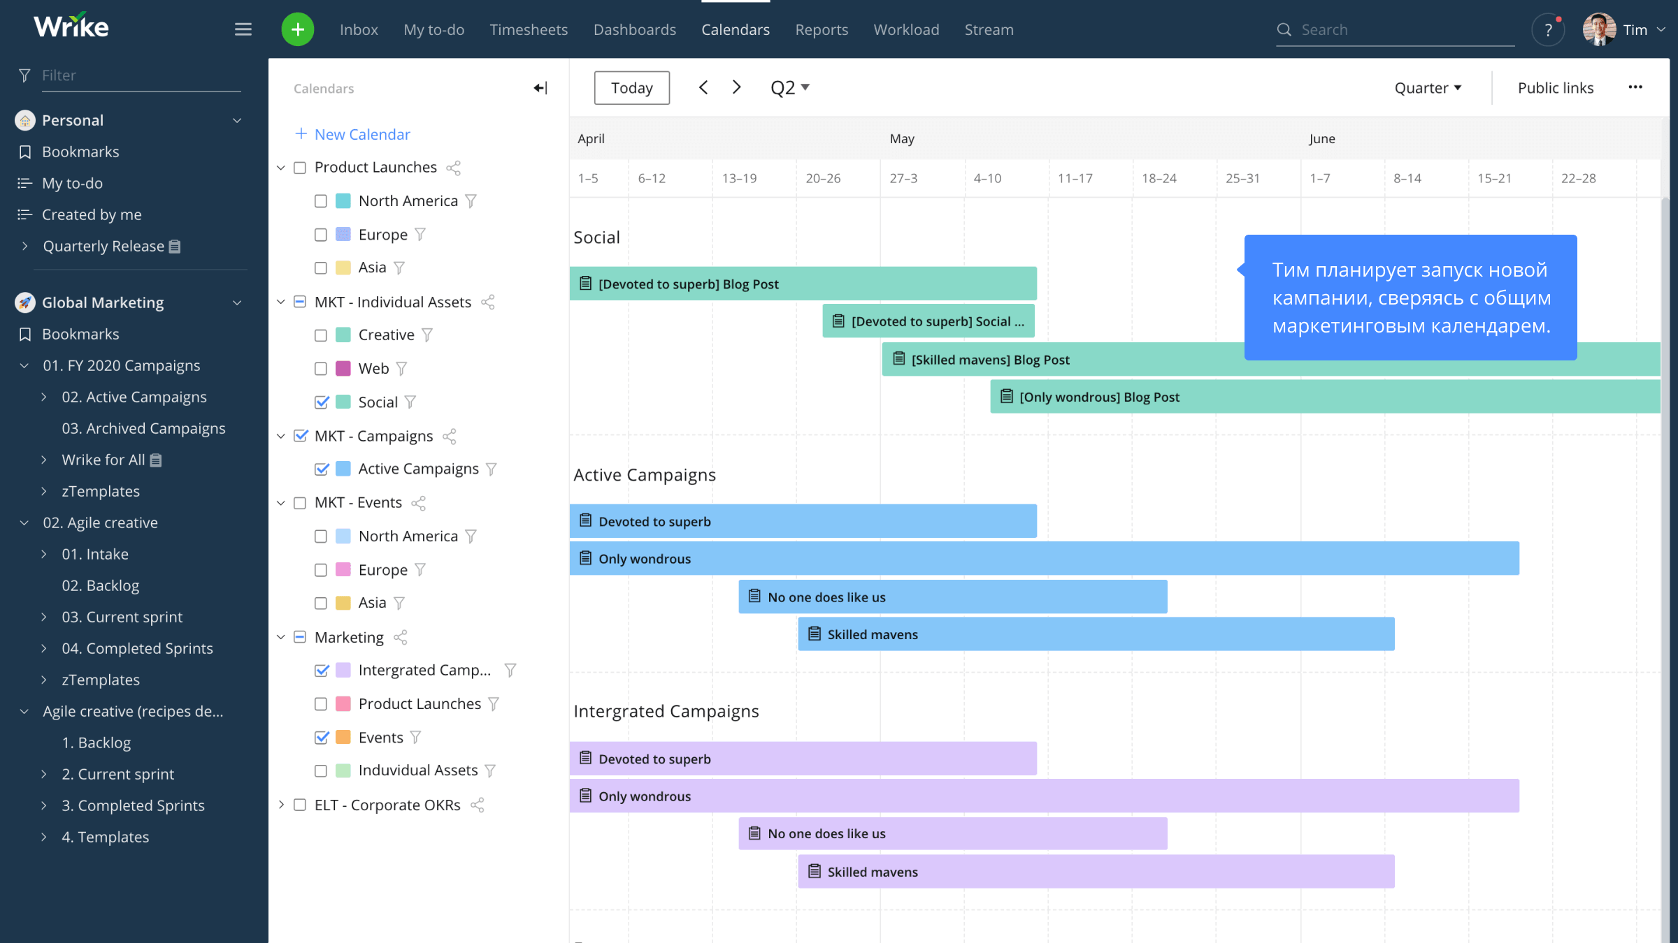
Task: Click filter icon beside Intergrated Camp... layer
Action: (510, 671)
